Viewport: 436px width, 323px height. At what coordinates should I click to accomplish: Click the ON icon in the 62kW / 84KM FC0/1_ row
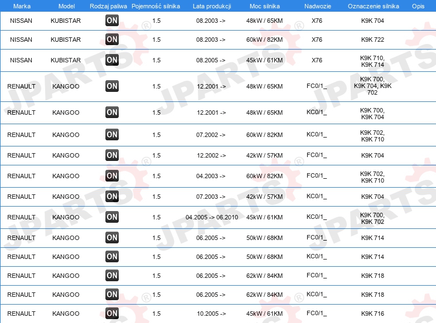pyautogui.click(x=112, y=275)
